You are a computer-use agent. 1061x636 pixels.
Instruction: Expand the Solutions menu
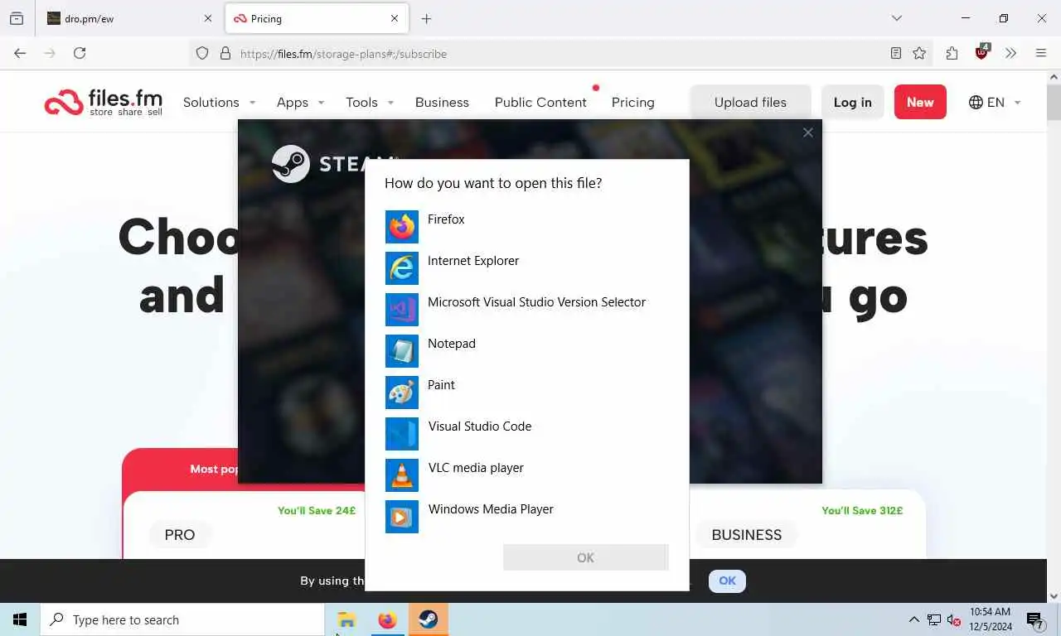click(219, 103)
